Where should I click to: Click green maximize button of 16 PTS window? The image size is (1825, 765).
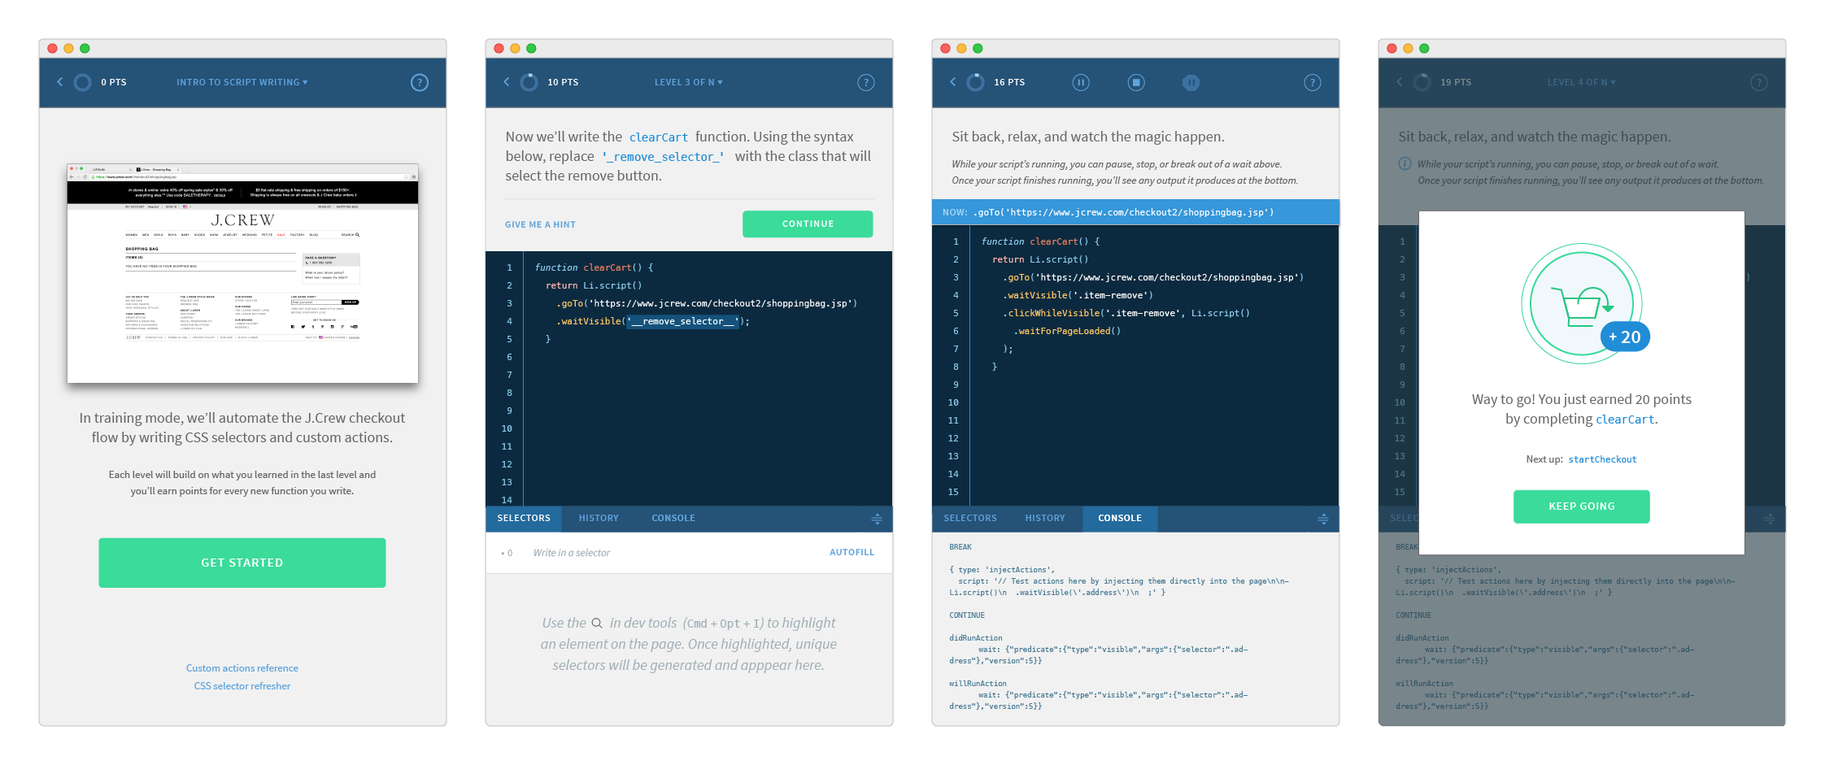point(978,49)
